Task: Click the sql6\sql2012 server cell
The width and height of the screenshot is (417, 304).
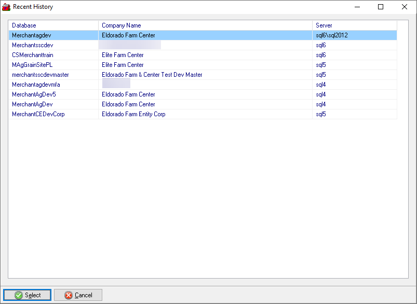Action: click(332, 35)
